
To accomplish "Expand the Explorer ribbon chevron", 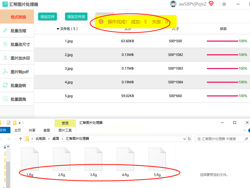I will (244, 130).
